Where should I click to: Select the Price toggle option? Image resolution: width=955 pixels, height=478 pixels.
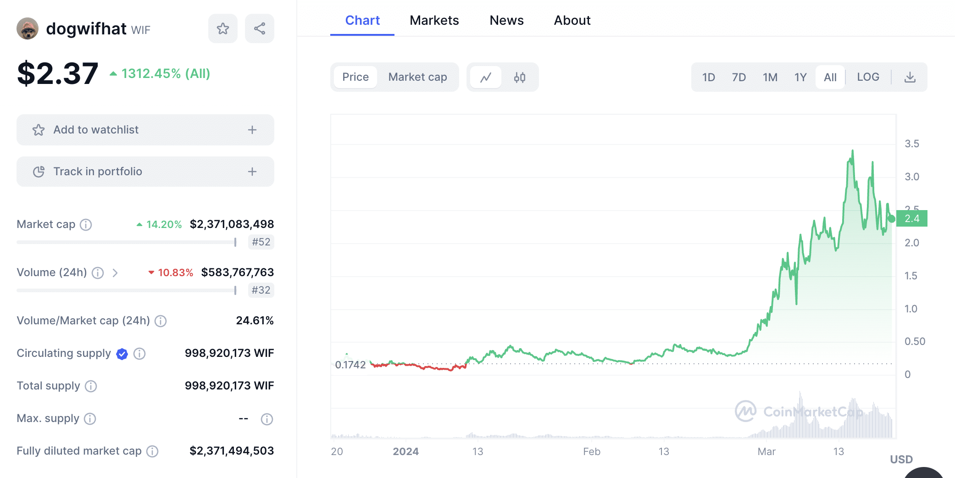[355, 77]
